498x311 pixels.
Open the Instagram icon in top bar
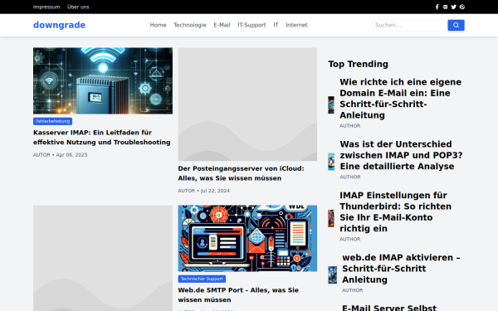click(x=445, y=7)
